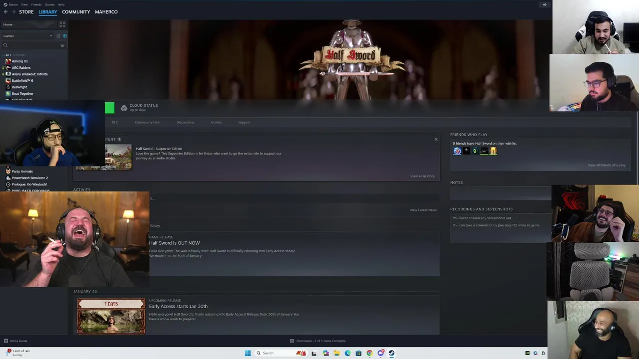Open the Discussions tab
The image size is (639, 359).
[x=185, y=122]
